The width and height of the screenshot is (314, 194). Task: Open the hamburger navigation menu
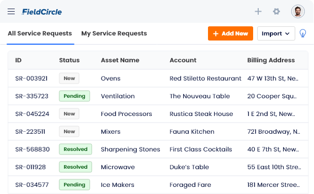click(11, 12)
